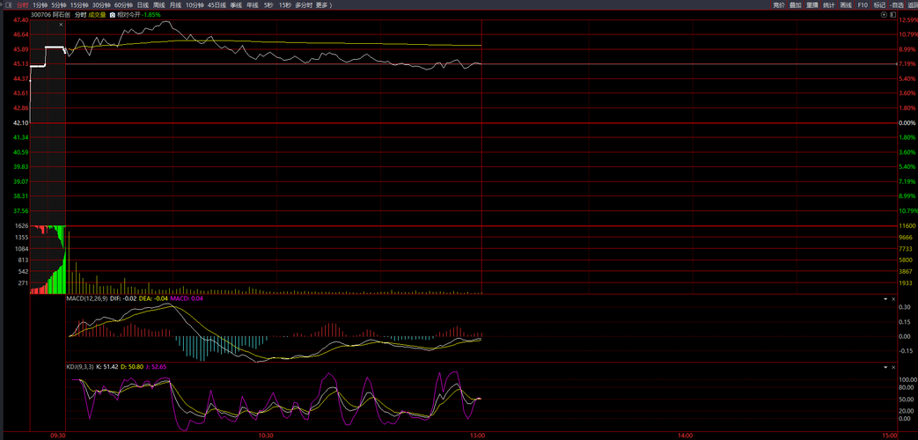918x440 pixels.
Task: Switch to 周线 weekly chart
Action: point(159,4)
